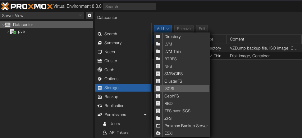The height and width of the screenshot is (138, 302).
Task: Open the Backup section
Action: (x=123, y=97)
